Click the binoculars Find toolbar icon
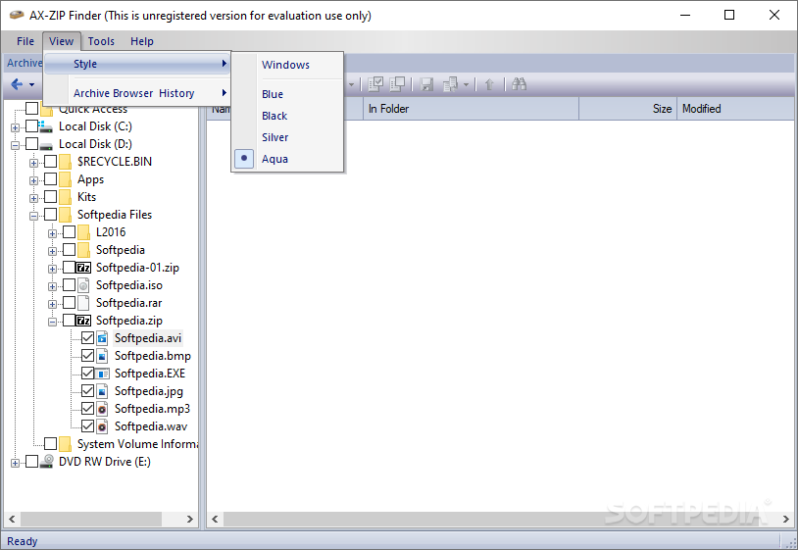The height and width of the screenshot is (550, 798). (519, 84)
